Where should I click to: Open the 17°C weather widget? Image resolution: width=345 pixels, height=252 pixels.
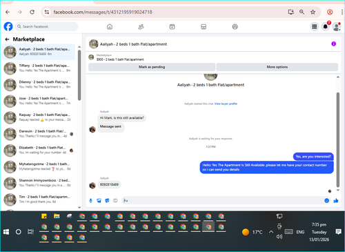tap(252, 232)
